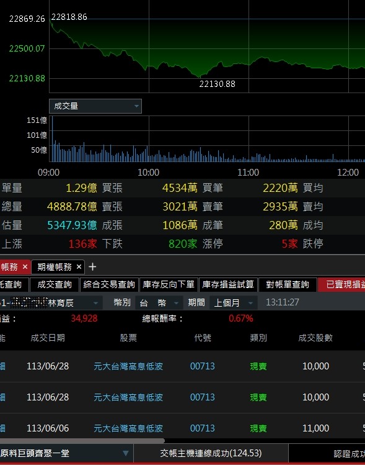Image resolution: width=365 pixels, height=465 pixels.
Task: Open the 已實現損益 tab
Action: pos(341,285)
